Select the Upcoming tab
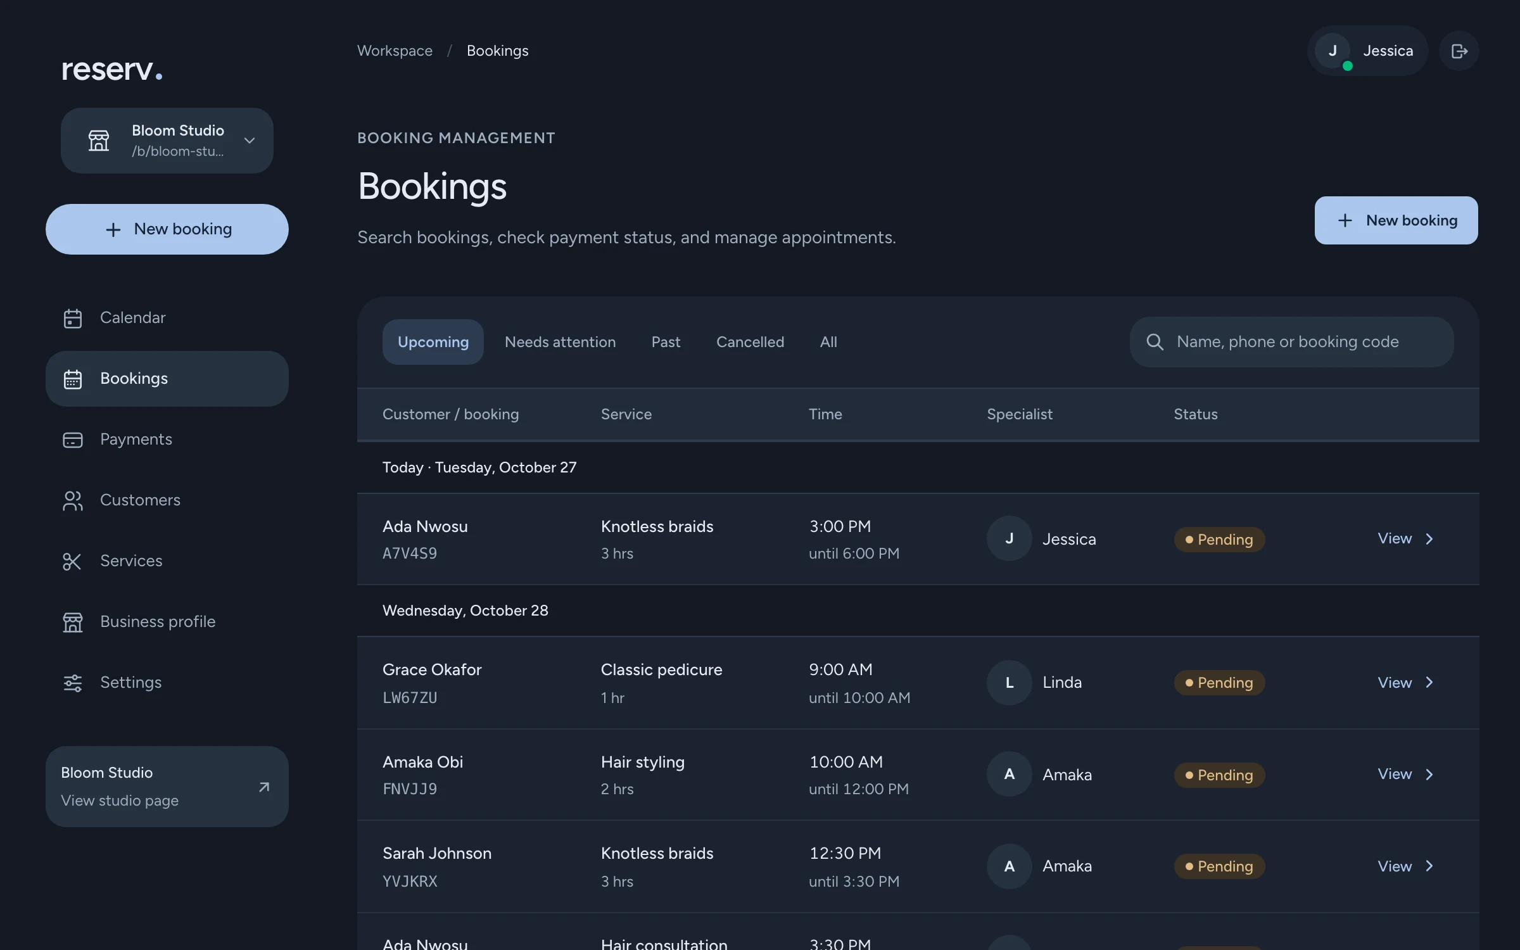 (433, 342)
